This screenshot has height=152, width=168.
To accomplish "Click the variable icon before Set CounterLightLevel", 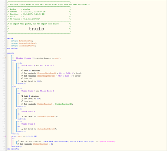I will (x=22, y=74).
